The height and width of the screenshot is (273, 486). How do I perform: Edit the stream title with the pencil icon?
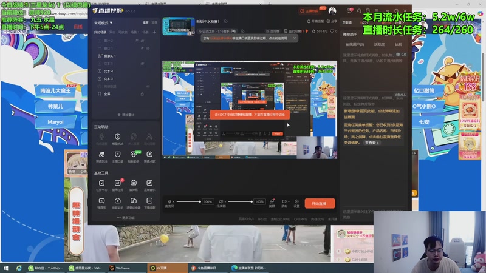pyautogui.click(x=226, y=21)
